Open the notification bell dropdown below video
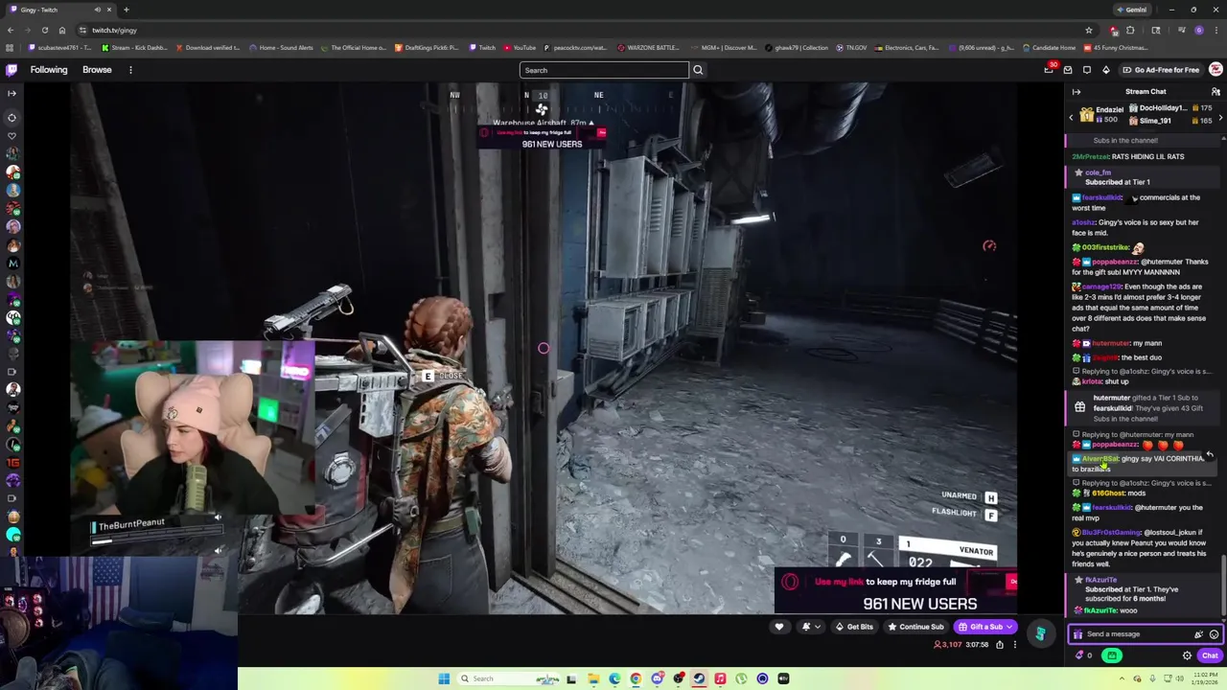1227x690 pixels. tap(810, 627)
